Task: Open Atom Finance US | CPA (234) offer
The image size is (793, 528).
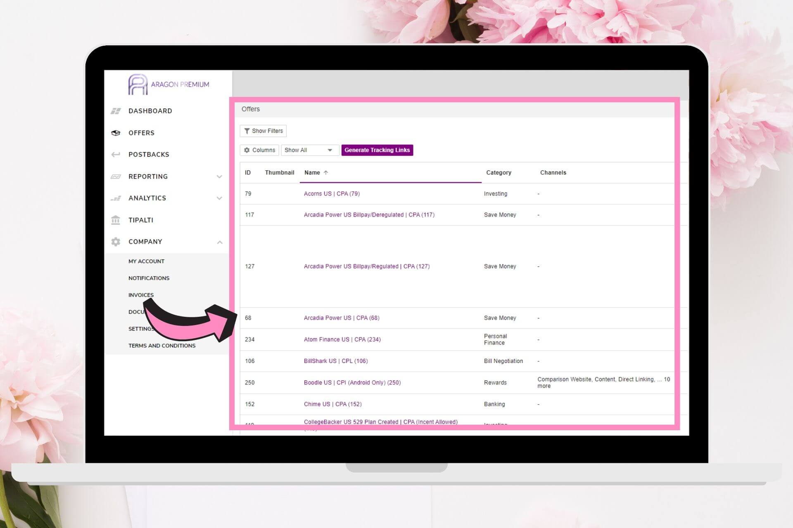Action: [x=342, y=339]
